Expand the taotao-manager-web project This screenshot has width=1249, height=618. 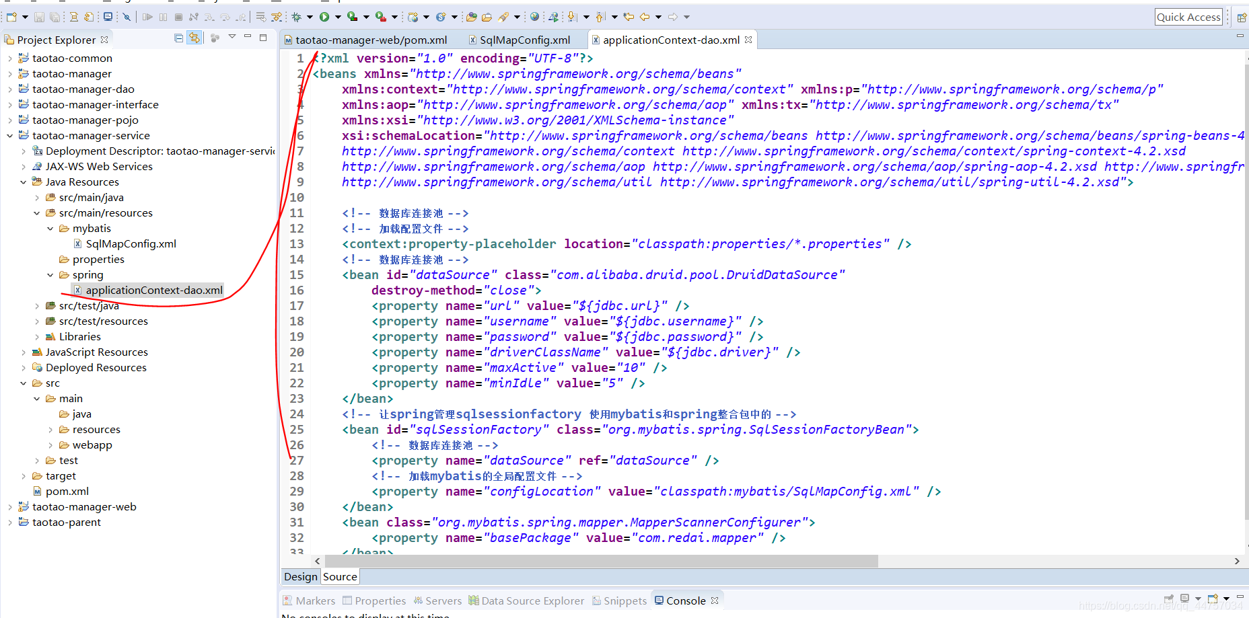coord(10,507)
